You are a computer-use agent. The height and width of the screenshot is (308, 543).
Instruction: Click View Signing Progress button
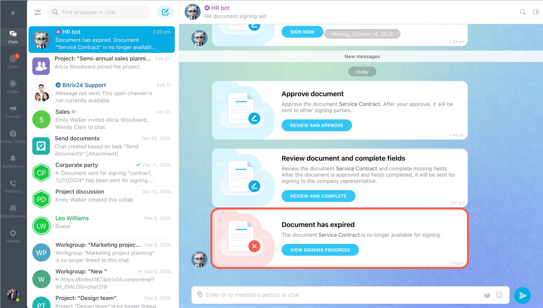tap(320, 250)
